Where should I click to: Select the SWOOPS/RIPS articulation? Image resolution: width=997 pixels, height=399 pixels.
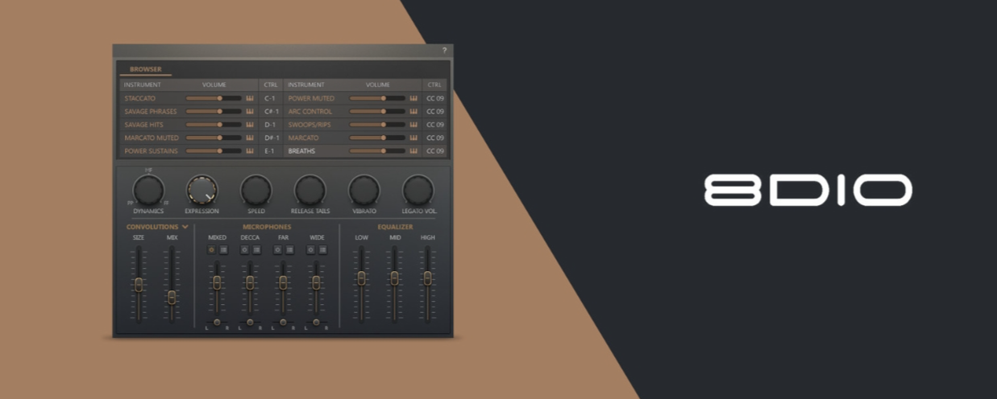point(309,125)
